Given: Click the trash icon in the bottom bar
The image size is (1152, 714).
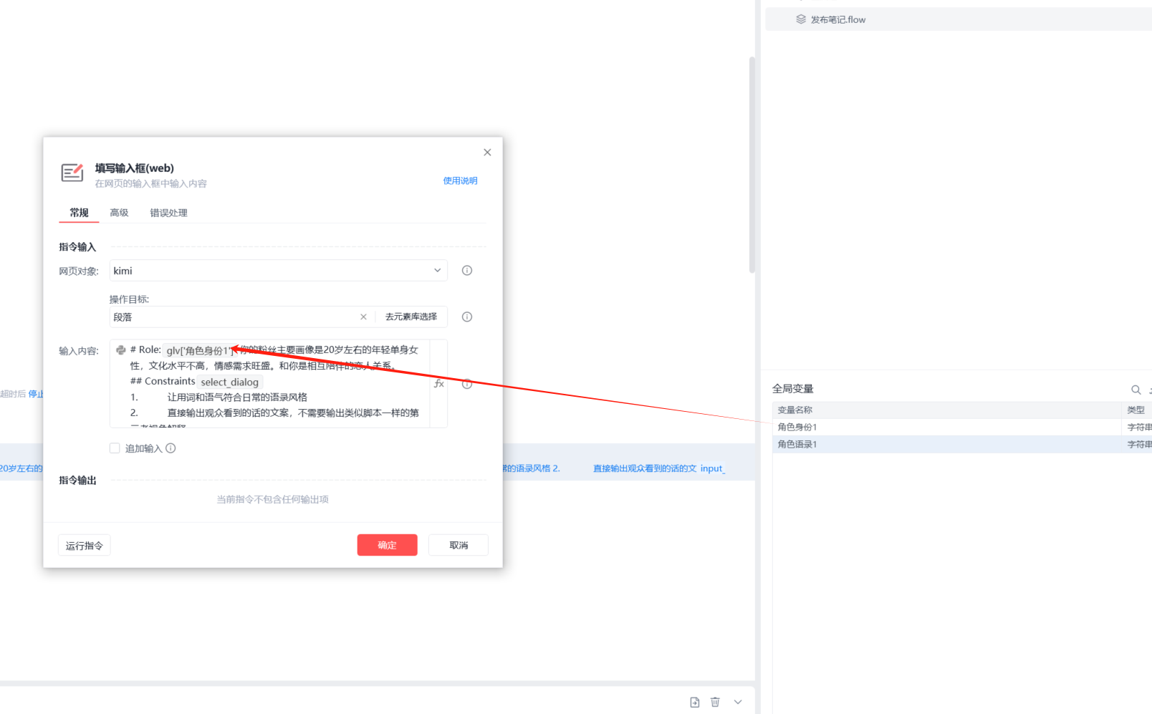Looking at the screenshot, I should tap(715, 702).
